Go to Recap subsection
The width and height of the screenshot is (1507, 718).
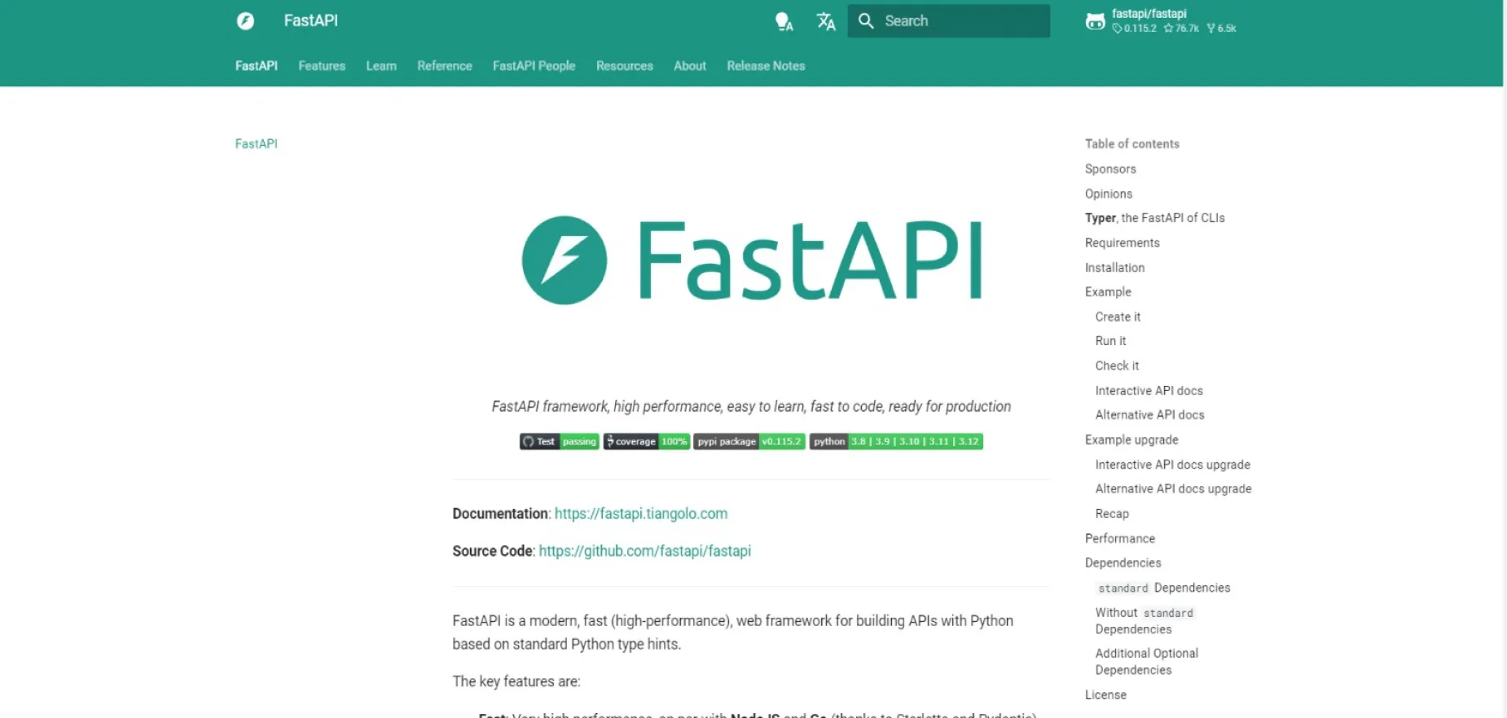click(x=1112, y=514)
